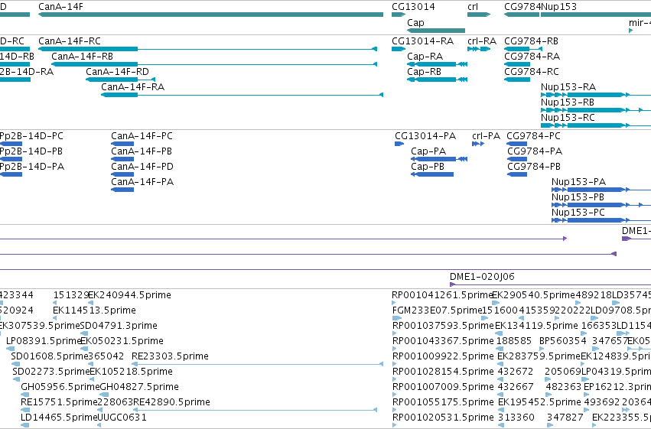This screenshot has width=651, height=429.
Task: Open EST RE42890.5prime
Action: (172, 402)
